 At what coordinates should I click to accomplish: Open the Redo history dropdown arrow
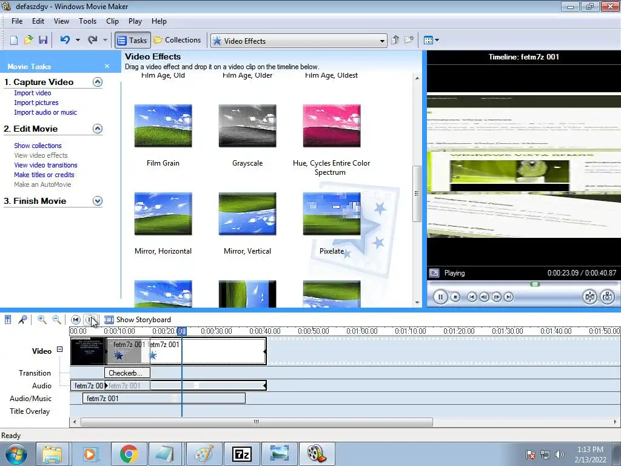pyautogui.click(x=105, y=40)
